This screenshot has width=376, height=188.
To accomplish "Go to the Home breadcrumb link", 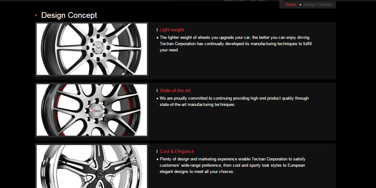I will [290, 5].
